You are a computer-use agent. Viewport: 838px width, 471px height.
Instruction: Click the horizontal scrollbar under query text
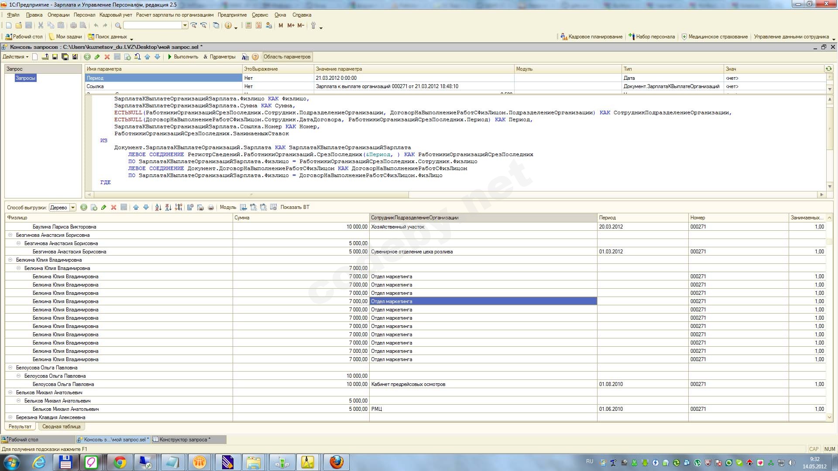pos(251,195)
